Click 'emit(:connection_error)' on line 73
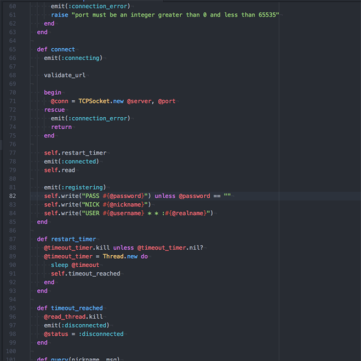 pyautogui.click(x=90, y=118)
